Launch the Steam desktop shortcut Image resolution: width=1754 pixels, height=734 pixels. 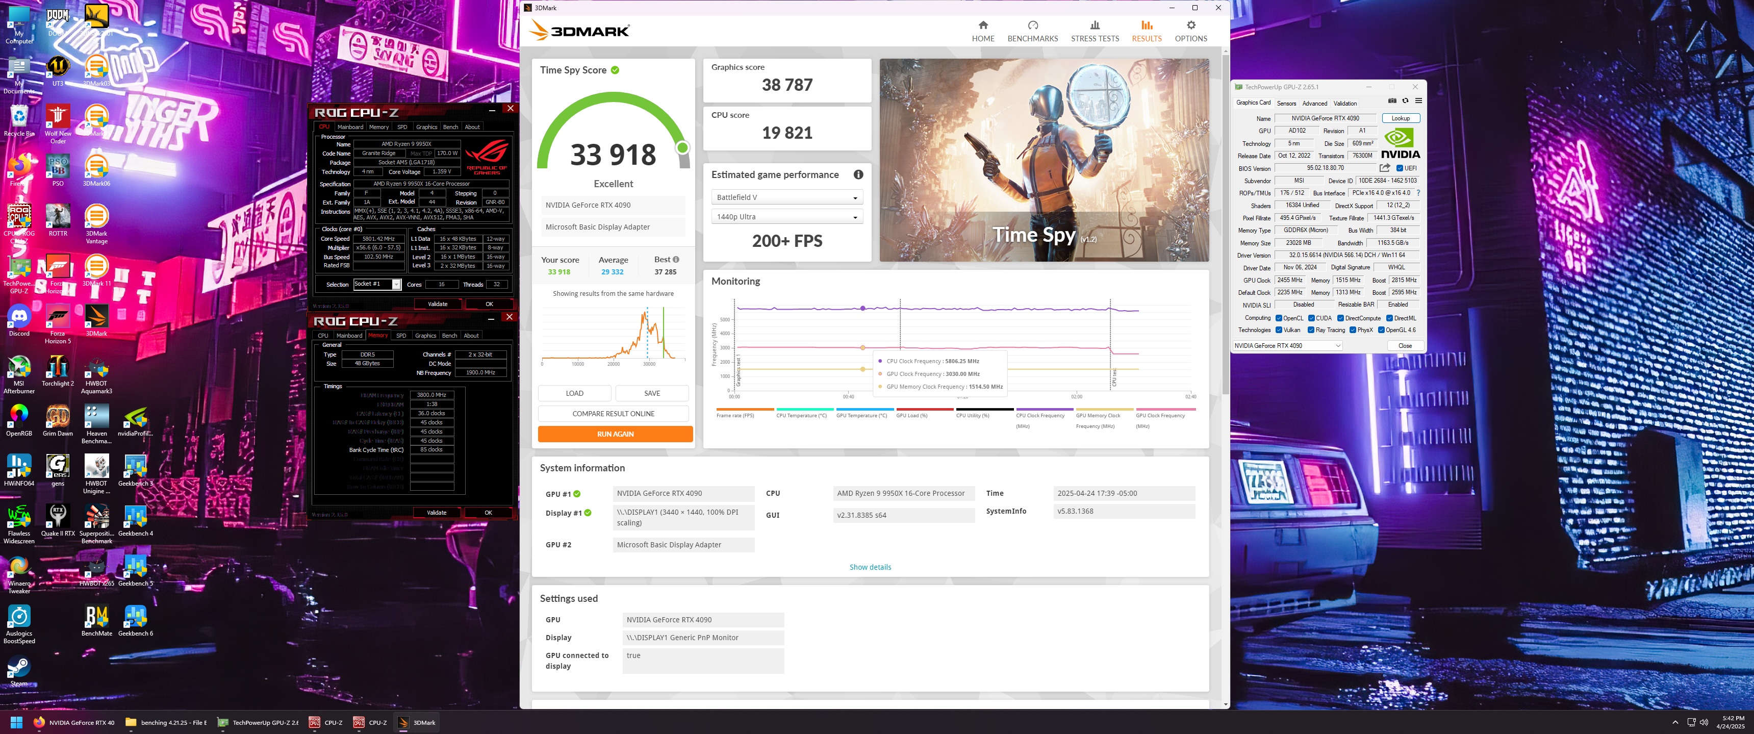tap(19, 671)
